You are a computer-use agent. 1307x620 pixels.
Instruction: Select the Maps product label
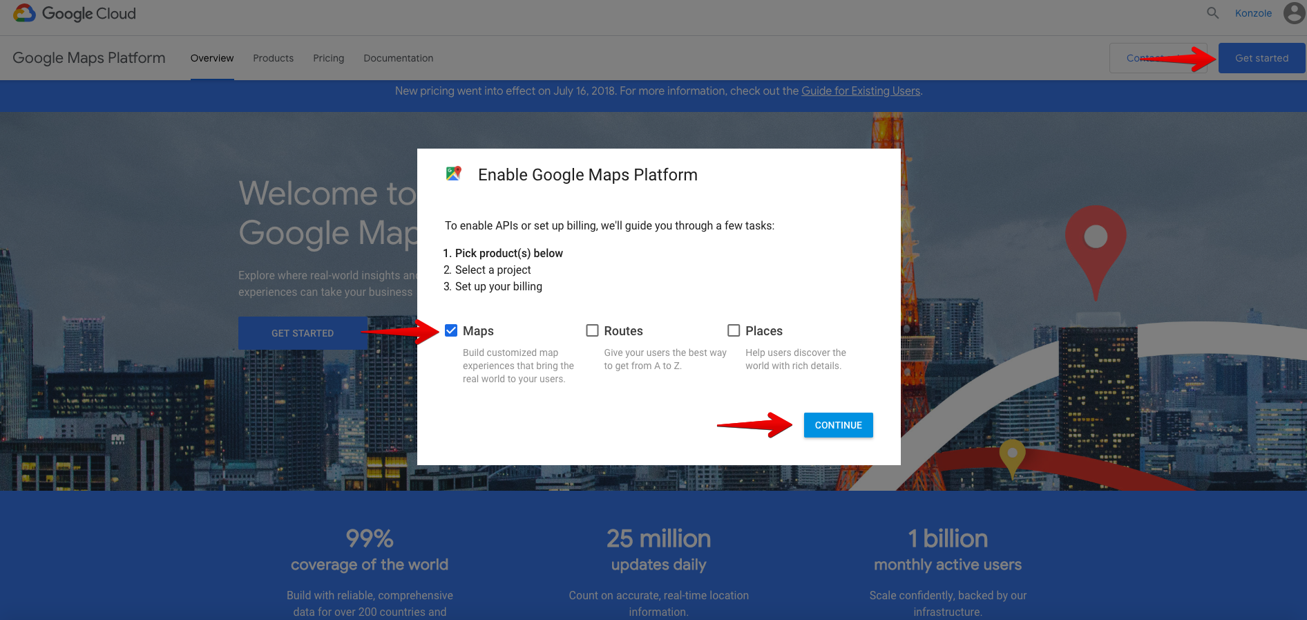click(478, 331)
